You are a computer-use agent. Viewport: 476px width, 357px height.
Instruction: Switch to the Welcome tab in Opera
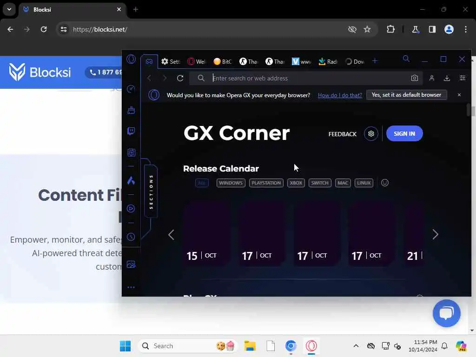pyautogui.click(x=197, y=61)
